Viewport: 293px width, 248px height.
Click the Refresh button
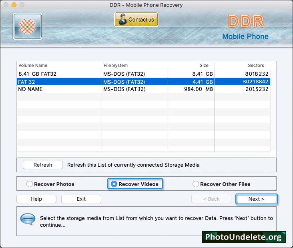click(x=43, y=165)
